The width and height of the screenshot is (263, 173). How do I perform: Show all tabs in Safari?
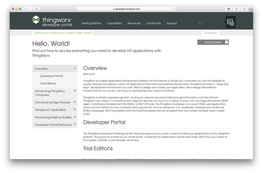click(x=244, y=9)
